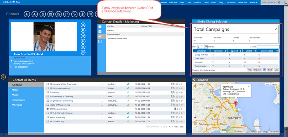Open the Great news campaign
This screenshot has height=137, width=288.
[x=199, y=58]
